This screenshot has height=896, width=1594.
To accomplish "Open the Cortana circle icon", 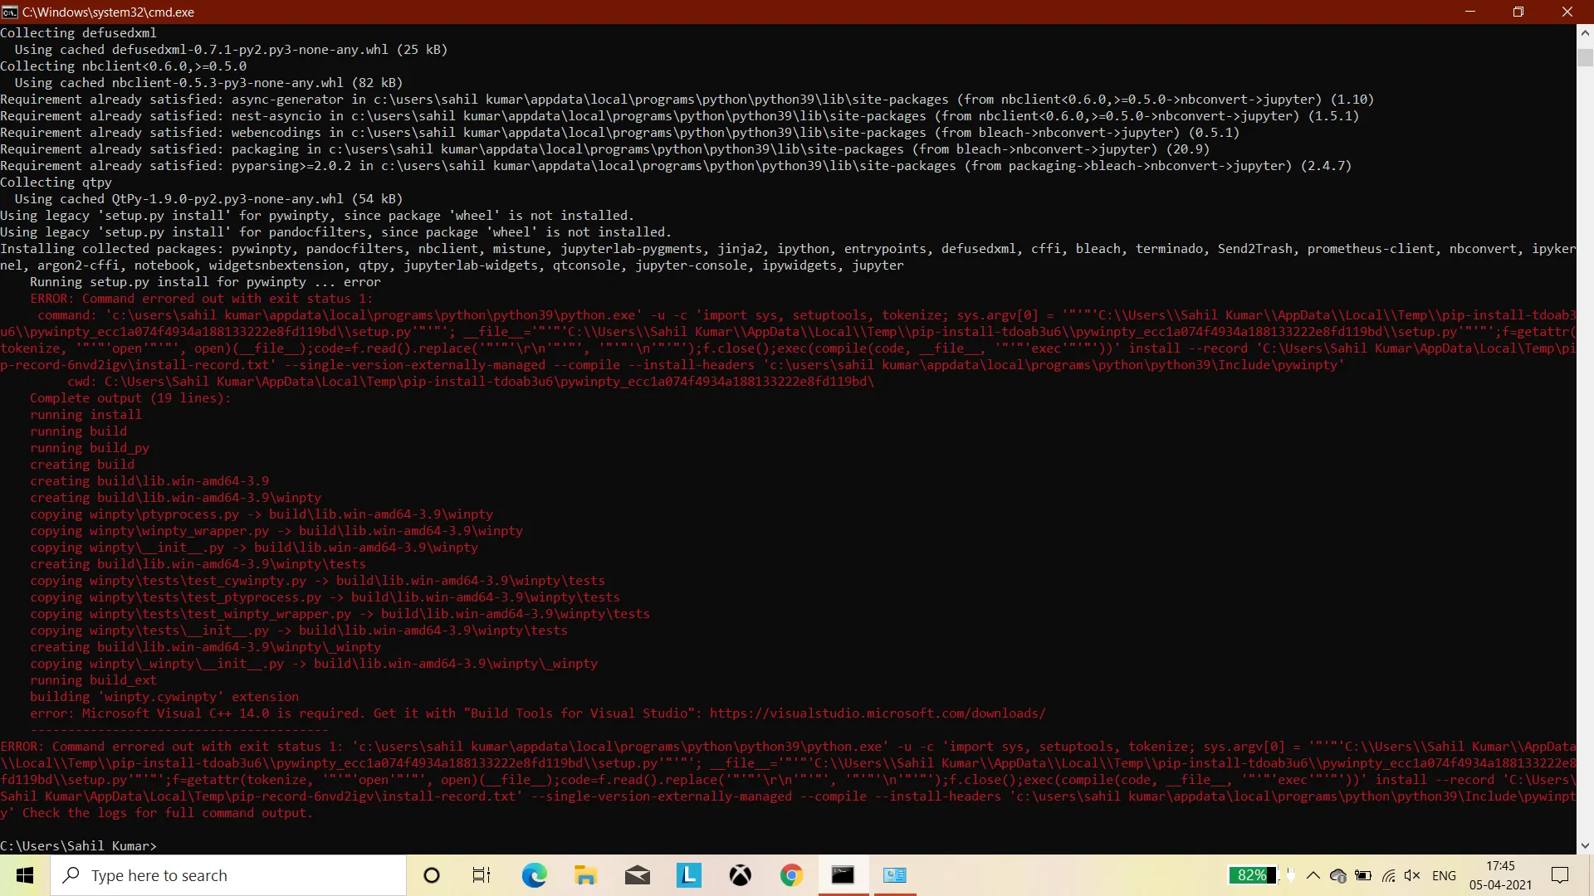I will (x=431, y=875).
